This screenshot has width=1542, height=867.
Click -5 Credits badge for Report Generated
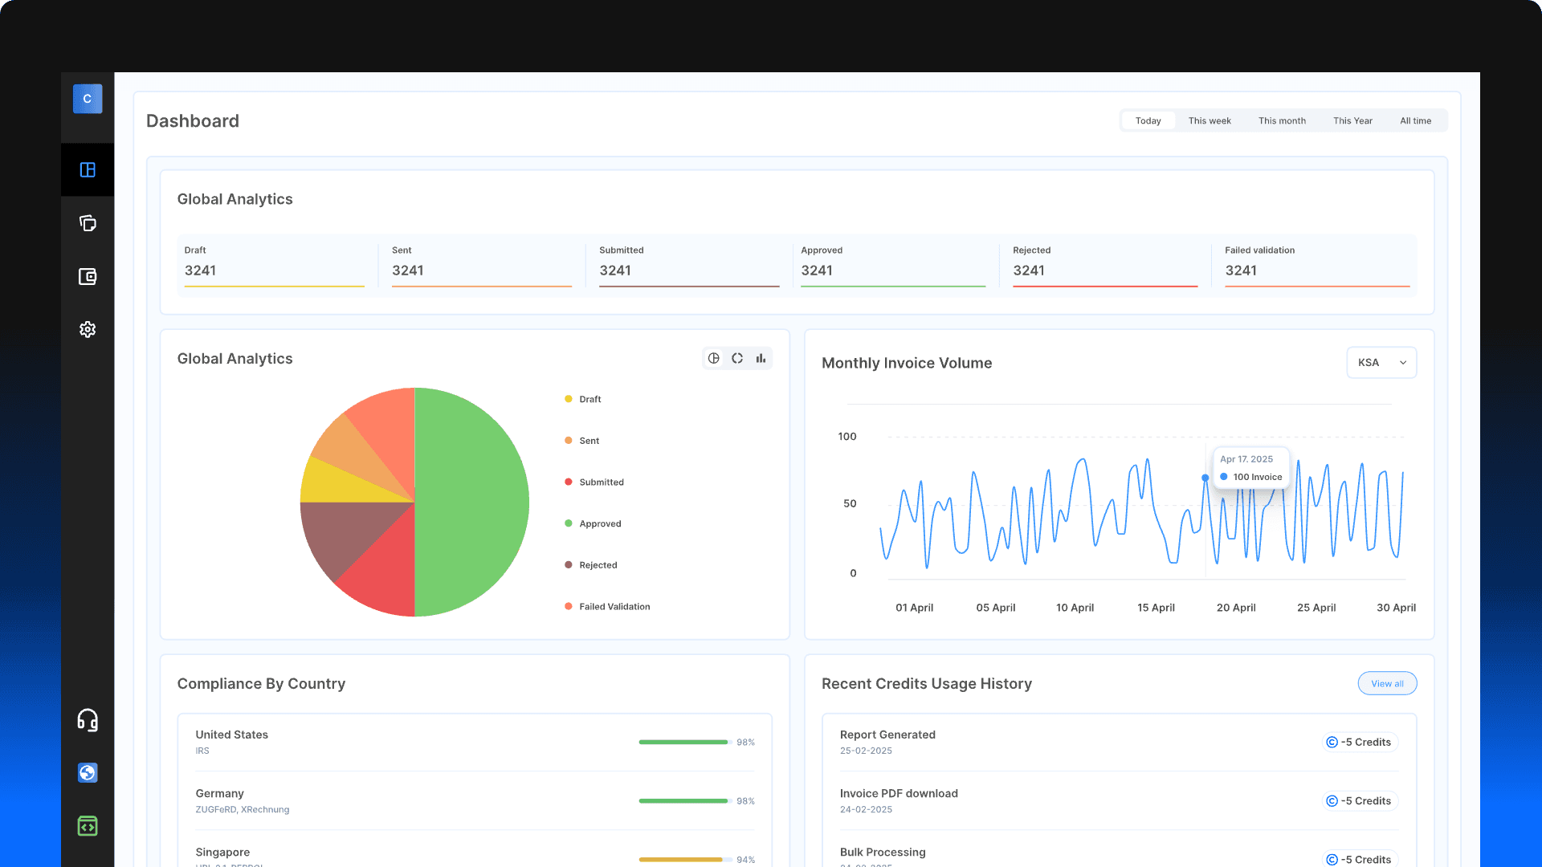point(1360,742)
